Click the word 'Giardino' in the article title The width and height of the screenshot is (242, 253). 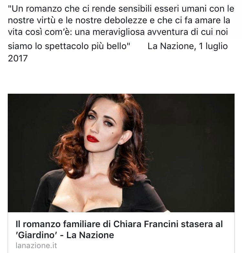pos(37,235)
